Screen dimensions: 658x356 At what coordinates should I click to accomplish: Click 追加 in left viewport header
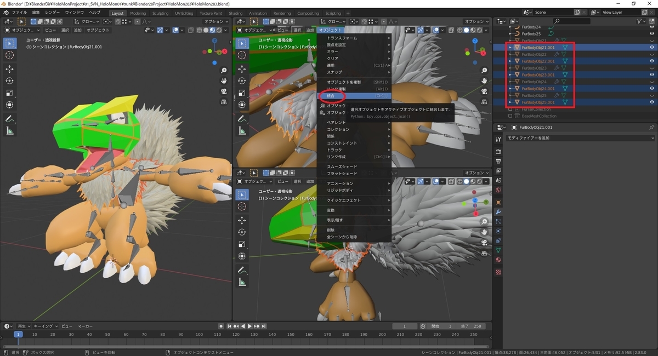78,30
